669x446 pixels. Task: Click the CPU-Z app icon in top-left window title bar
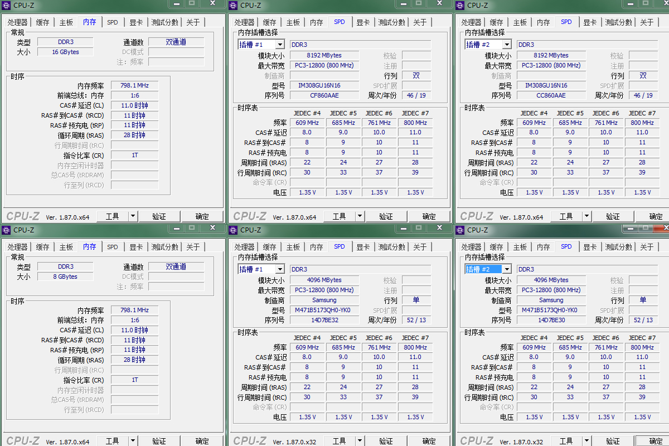tap(6, 5)
